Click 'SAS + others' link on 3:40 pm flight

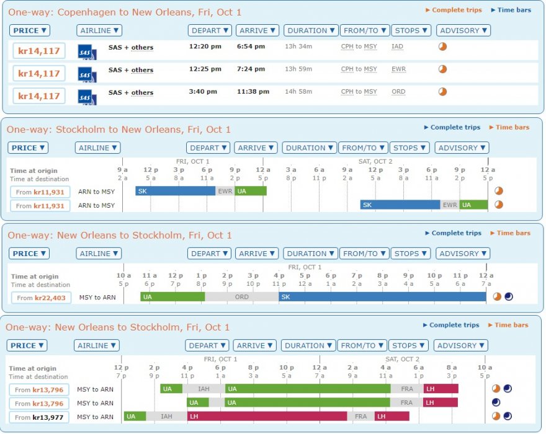tap(130, 92)
